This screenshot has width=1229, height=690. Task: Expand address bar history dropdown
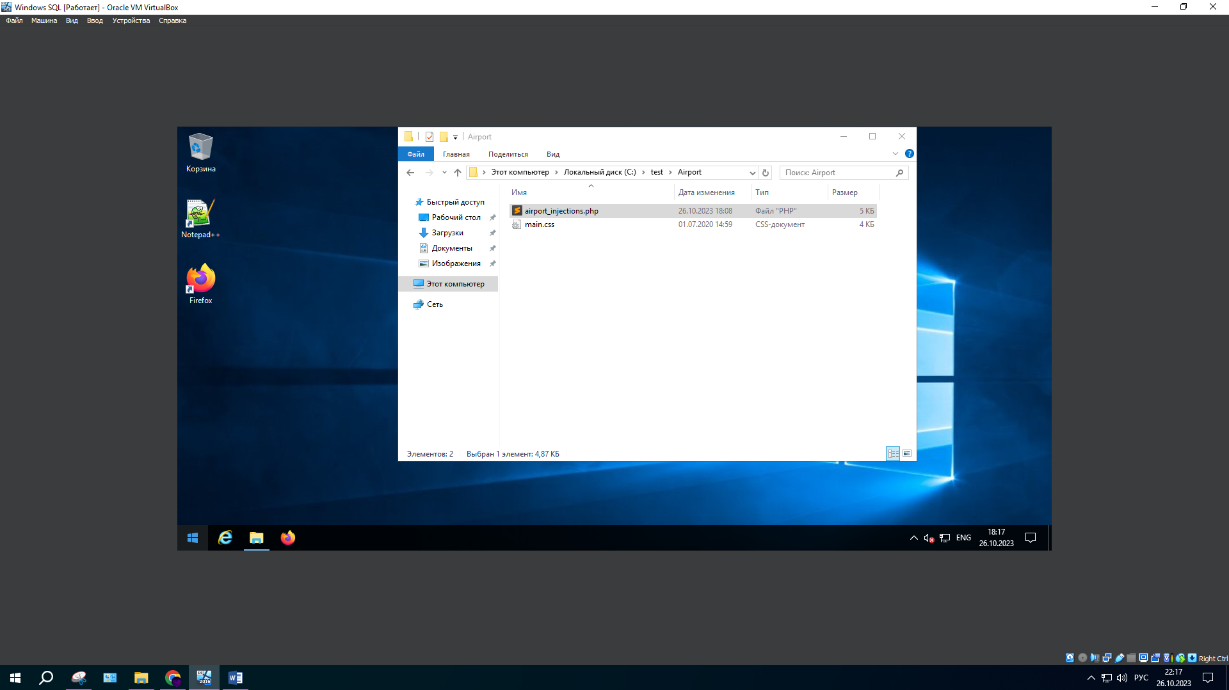click(752, 173)
